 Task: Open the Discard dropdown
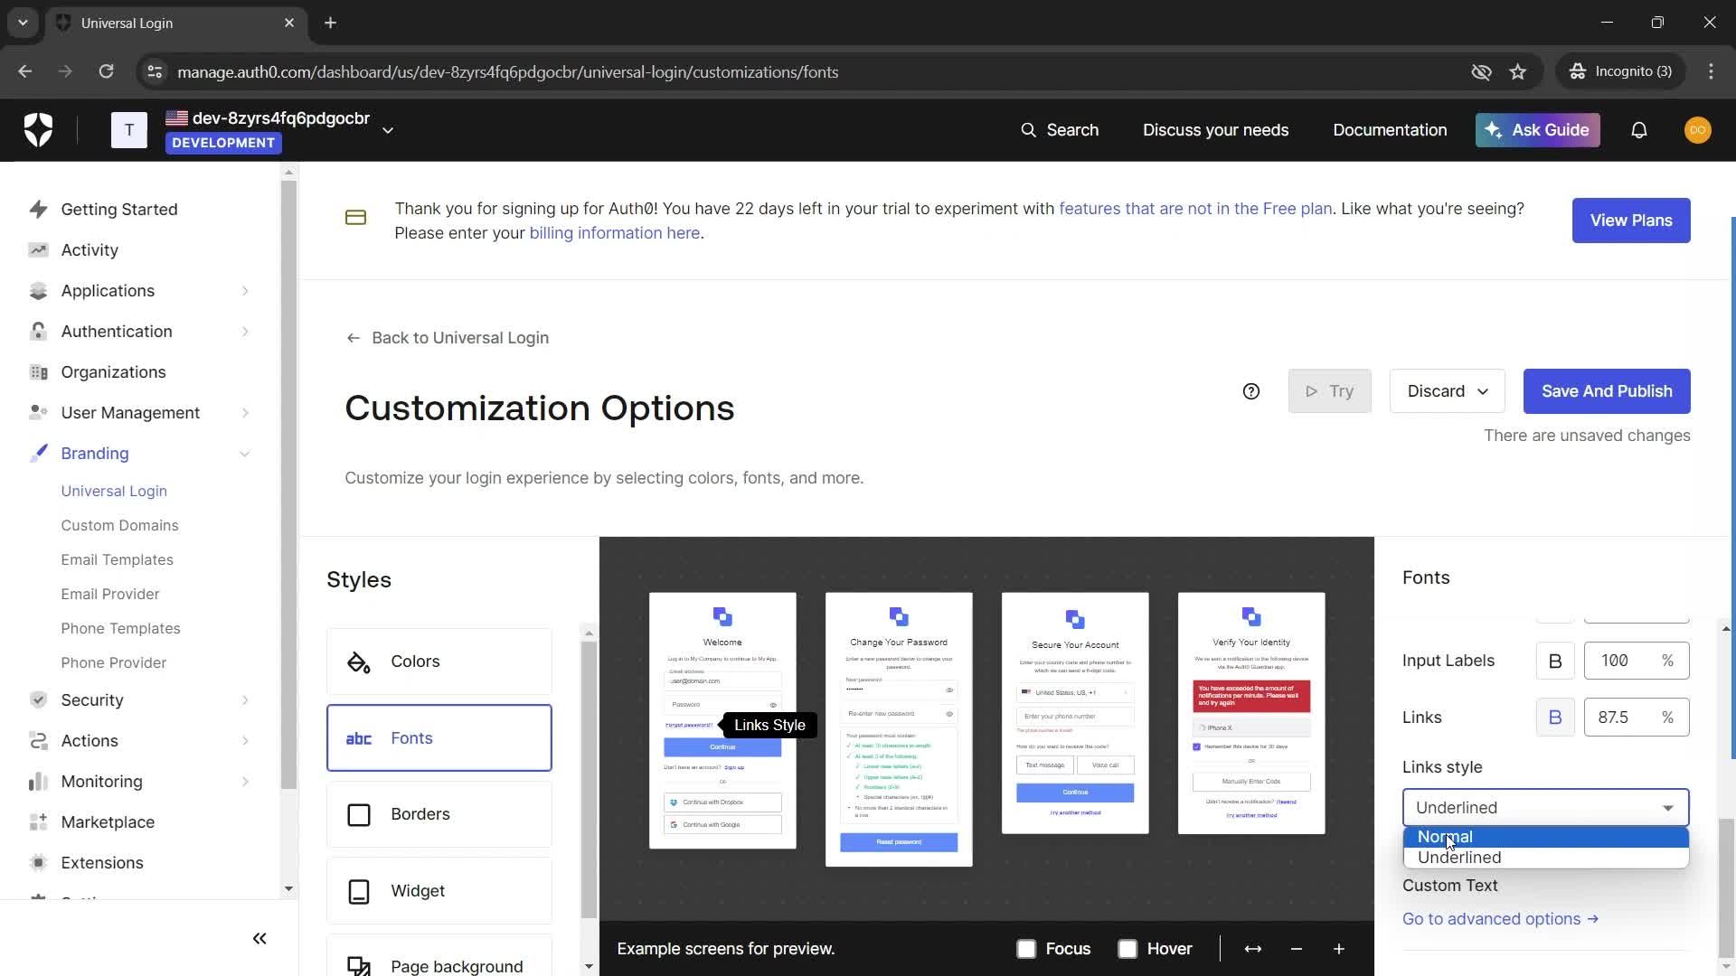click(x=1447, y=391)
